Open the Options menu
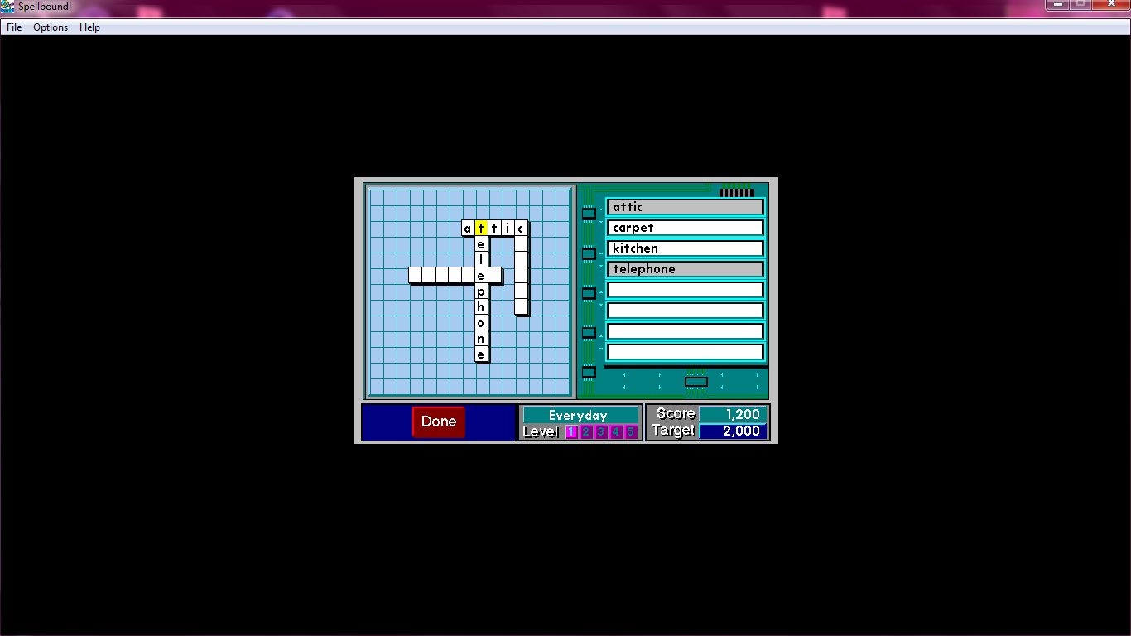This screenshot has width=1131, height=636. [x=51, y=27]
